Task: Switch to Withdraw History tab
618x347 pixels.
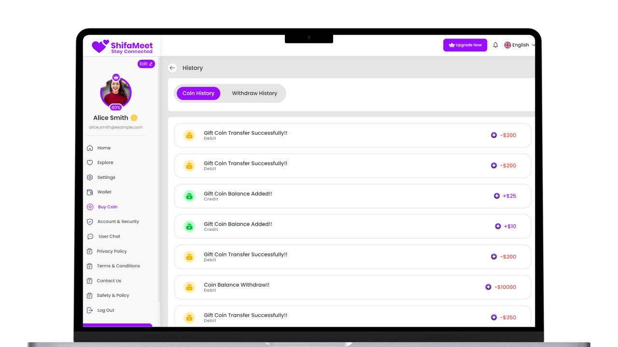Action: (x=254, y=93)
